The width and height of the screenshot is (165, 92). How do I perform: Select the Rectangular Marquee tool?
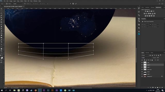[x=1, y=11]
